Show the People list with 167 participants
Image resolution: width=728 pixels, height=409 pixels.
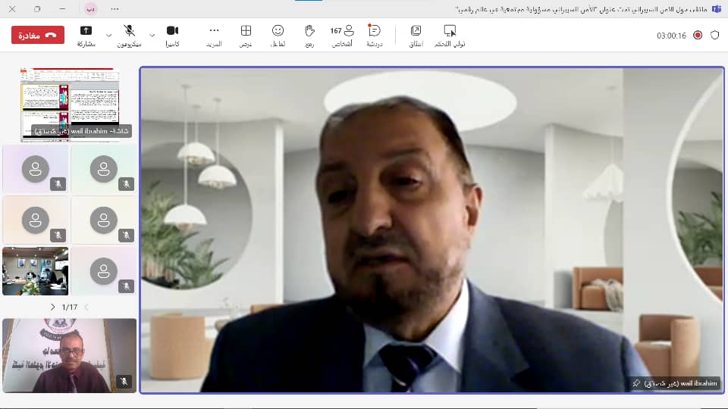coord(342,35)
